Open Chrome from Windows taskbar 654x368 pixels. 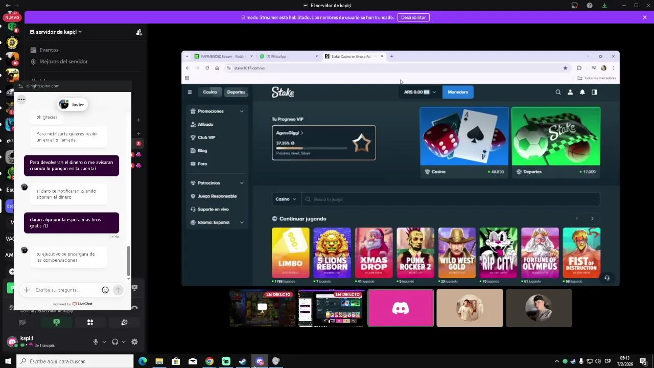[209, 361]
